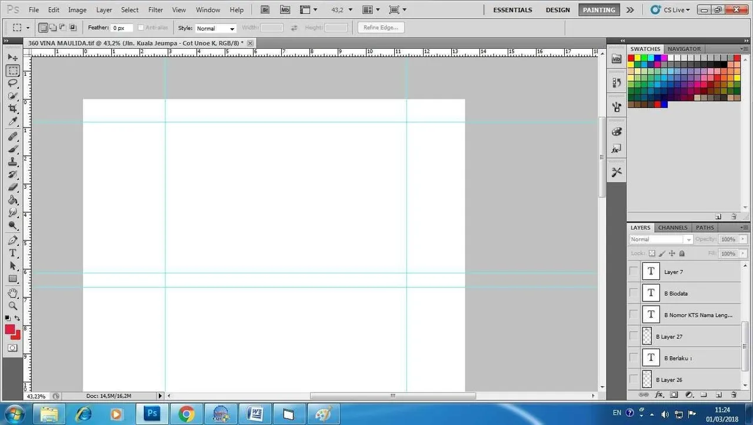Show visibility of B Berlaku layer

point(634,357)
